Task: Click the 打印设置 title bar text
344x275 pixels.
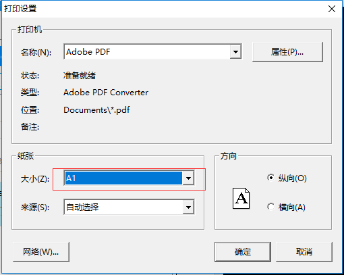Action: [20, 9]
